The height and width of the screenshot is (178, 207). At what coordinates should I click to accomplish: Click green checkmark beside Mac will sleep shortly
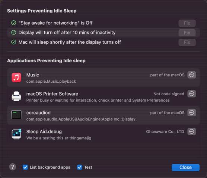point(14,42)
